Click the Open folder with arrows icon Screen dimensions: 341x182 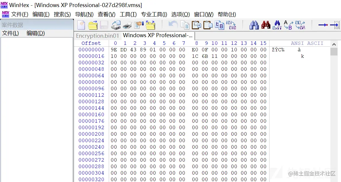pyautogui.click(x=150, y=25)
